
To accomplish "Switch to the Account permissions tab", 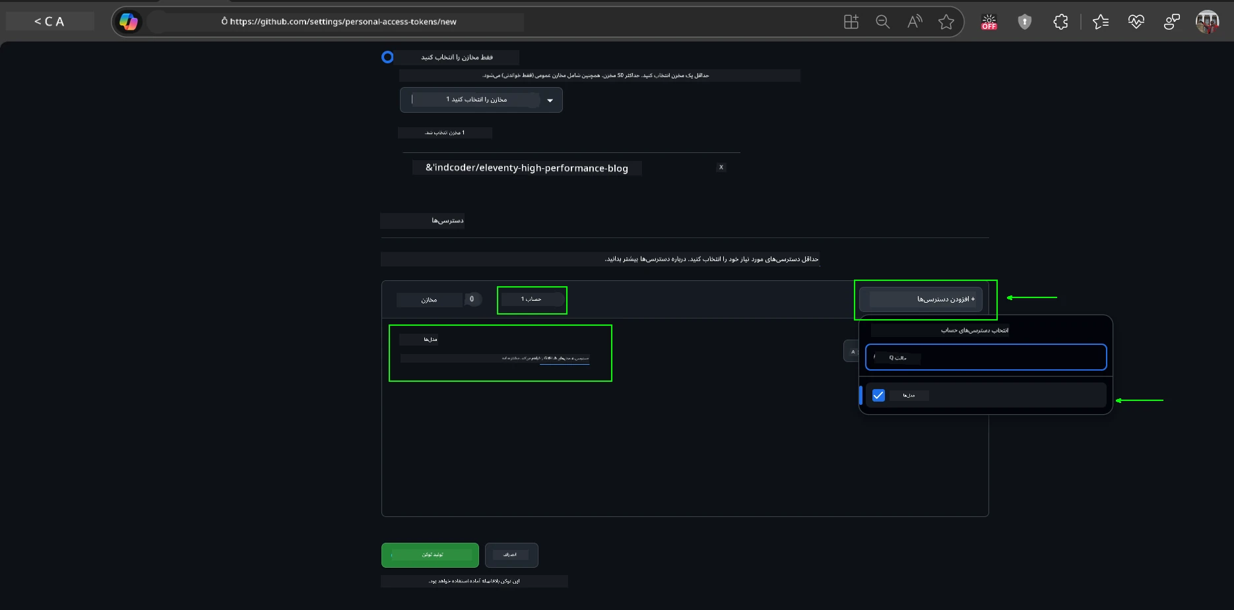I will point(531,299).
